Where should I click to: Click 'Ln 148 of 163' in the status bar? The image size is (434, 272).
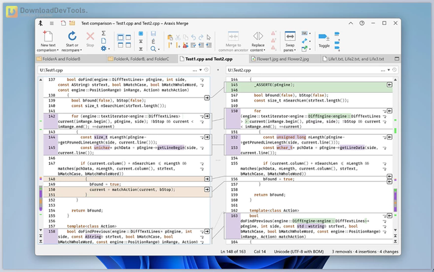[233, 252]
